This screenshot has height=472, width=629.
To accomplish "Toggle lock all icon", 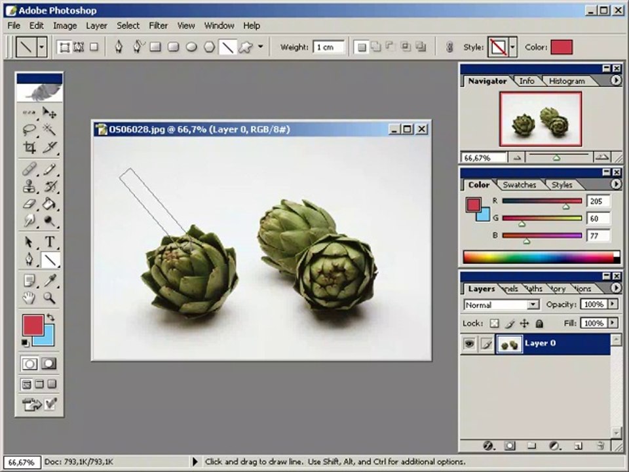I will coord(539,323).
